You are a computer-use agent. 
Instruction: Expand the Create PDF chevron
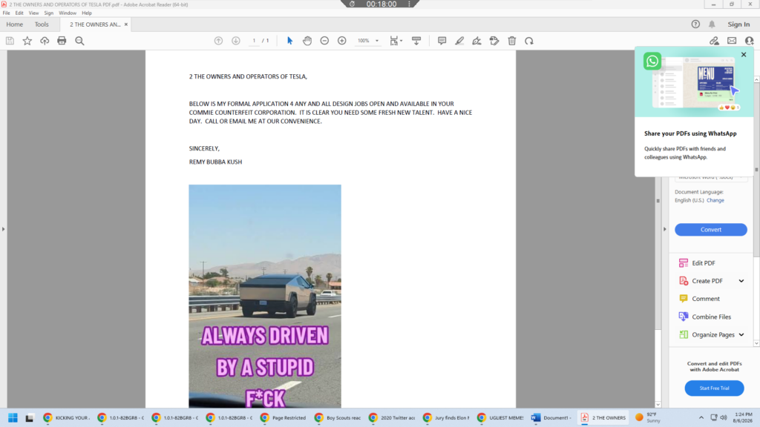point(741,281)
